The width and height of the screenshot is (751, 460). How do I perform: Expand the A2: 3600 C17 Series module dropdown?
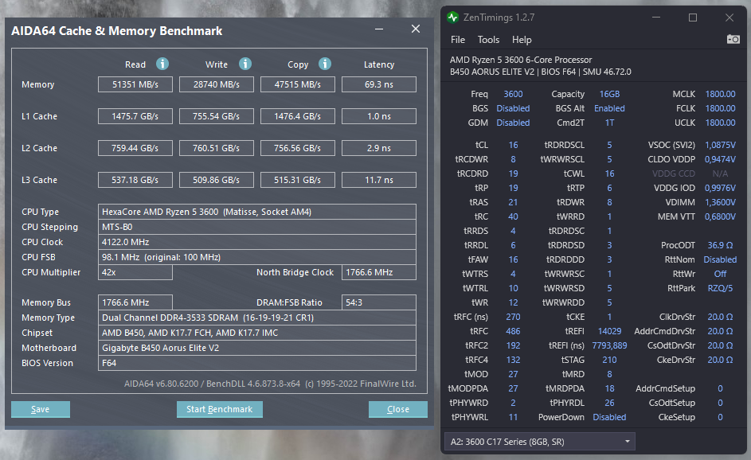(540, 442)
